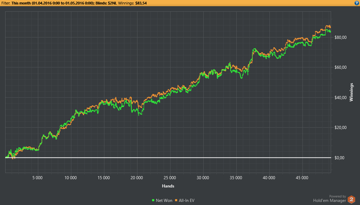Click the 20 000 hands axis label
Screen dimensions: 360x205
click(137, 178)
